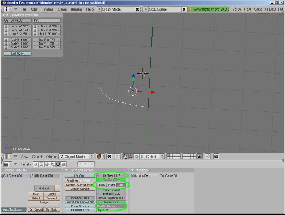This screenshot has height=215, width=285.
Task: Open the viewport shading cube icon
Action: 99,157
